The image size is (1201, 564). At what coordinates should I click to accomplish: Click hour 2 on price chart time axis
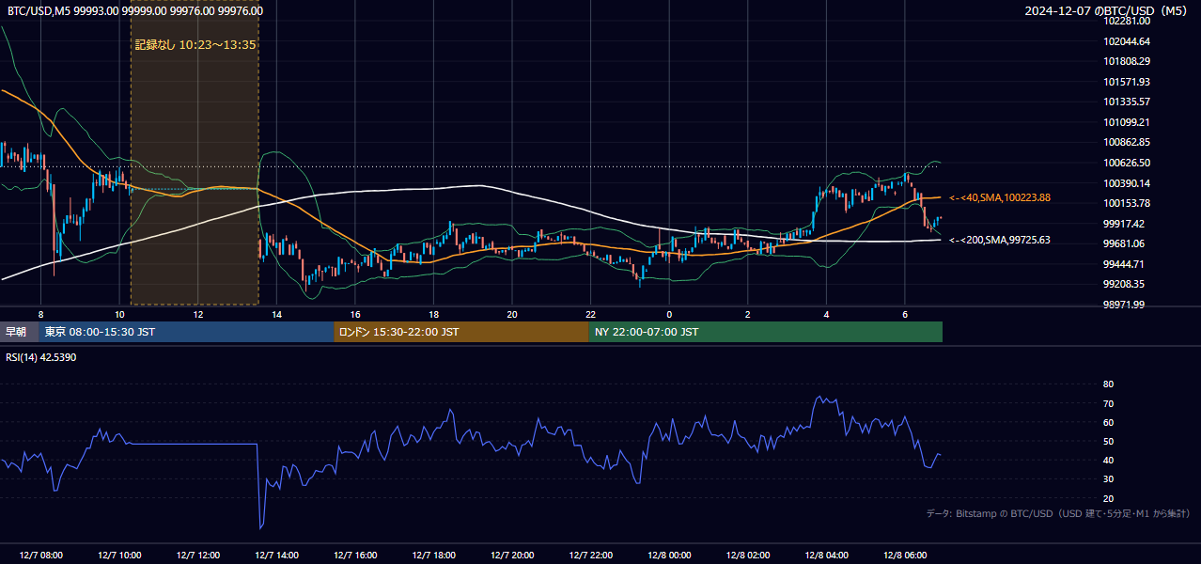[748, 314]
